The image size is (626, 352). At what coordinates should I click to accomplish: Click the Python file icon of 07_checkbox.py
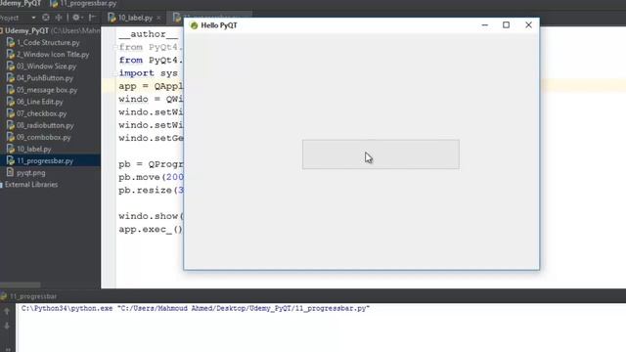click(11, 113)
